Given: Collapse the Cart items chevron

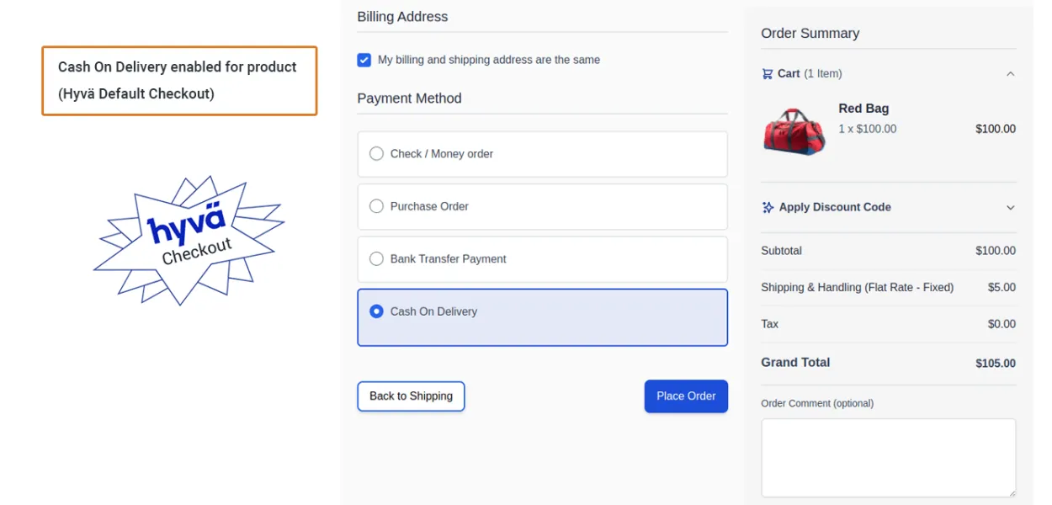Looking at the screenshot, I should point(1010,74).
